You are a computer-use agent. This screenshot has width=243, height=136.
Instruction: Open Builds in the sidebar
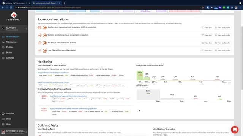click(x=9, y=53)
